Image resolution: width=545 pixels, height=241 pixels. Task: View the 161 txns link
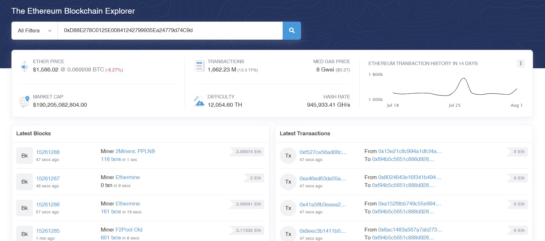(111, 211)
